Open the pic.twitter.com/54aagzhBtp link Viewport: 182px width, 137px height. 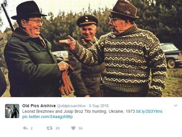[48, 117]
